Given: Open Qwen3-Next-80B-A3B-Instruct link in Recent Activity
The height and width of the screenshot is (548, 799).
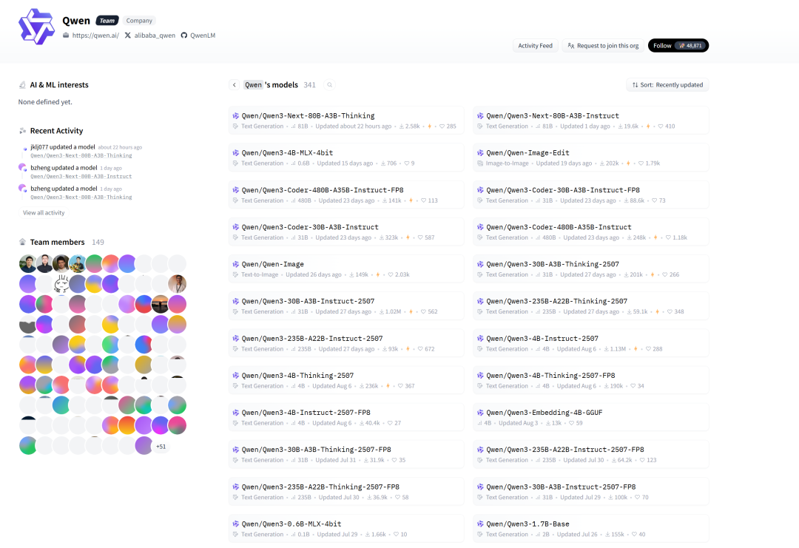Looking at the screenshot, I should pyautogui.click(x=81, y=176).
